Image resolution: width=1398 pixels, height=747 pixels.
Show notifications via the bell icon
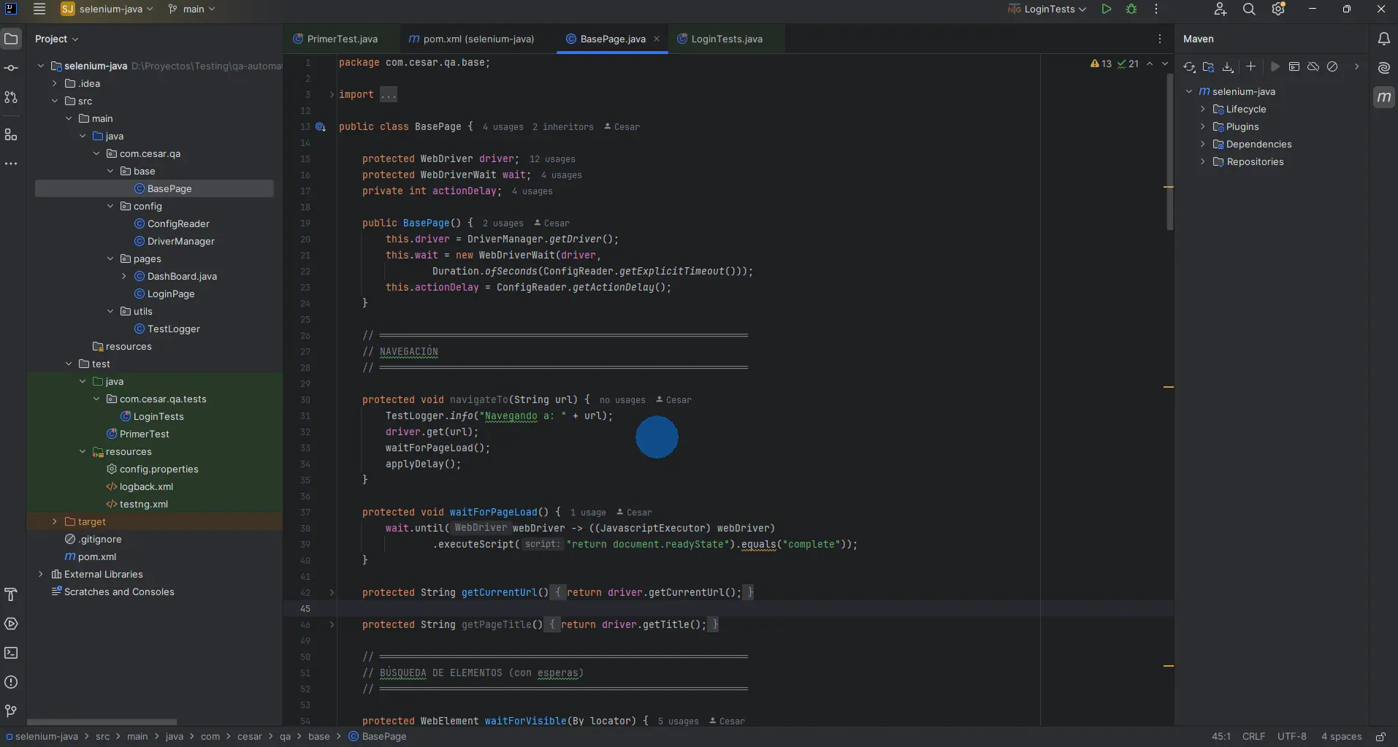coord(1384,39)
